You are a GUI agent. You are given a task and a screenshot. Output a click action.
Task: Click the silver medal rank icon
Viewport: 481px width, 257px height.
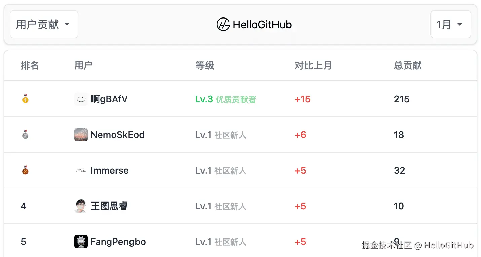[25, 135]
